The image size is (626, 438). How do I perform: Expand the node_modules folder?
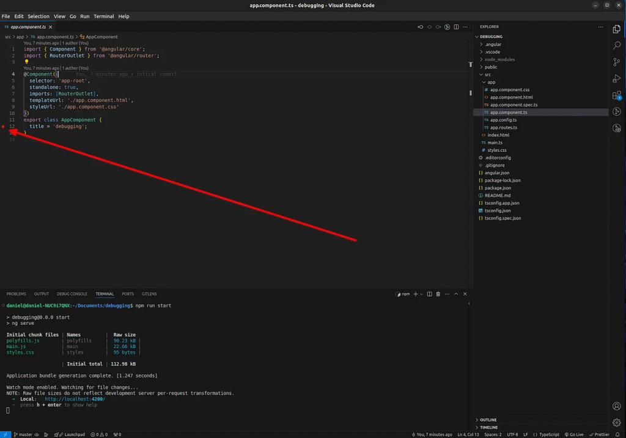click(499, 59)
